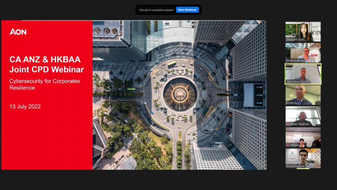The height and width of the screenshot is (190, 337).
Task: Select Chris Rees's highlighted video tile
Action: click(303, 73)
